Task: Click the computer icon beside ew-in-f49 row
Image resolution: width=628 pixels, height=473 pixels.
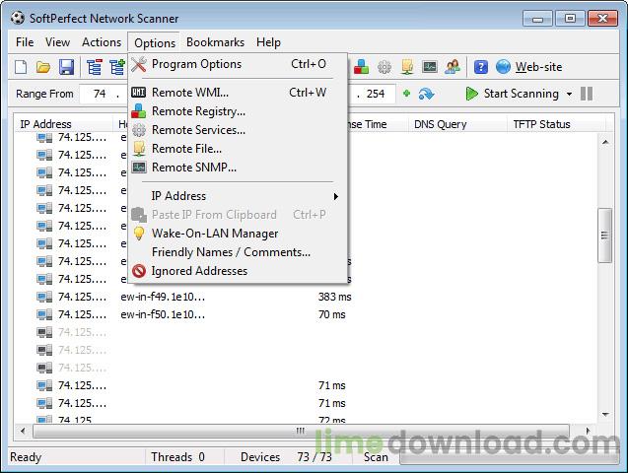Action: (x=44, y=297)
